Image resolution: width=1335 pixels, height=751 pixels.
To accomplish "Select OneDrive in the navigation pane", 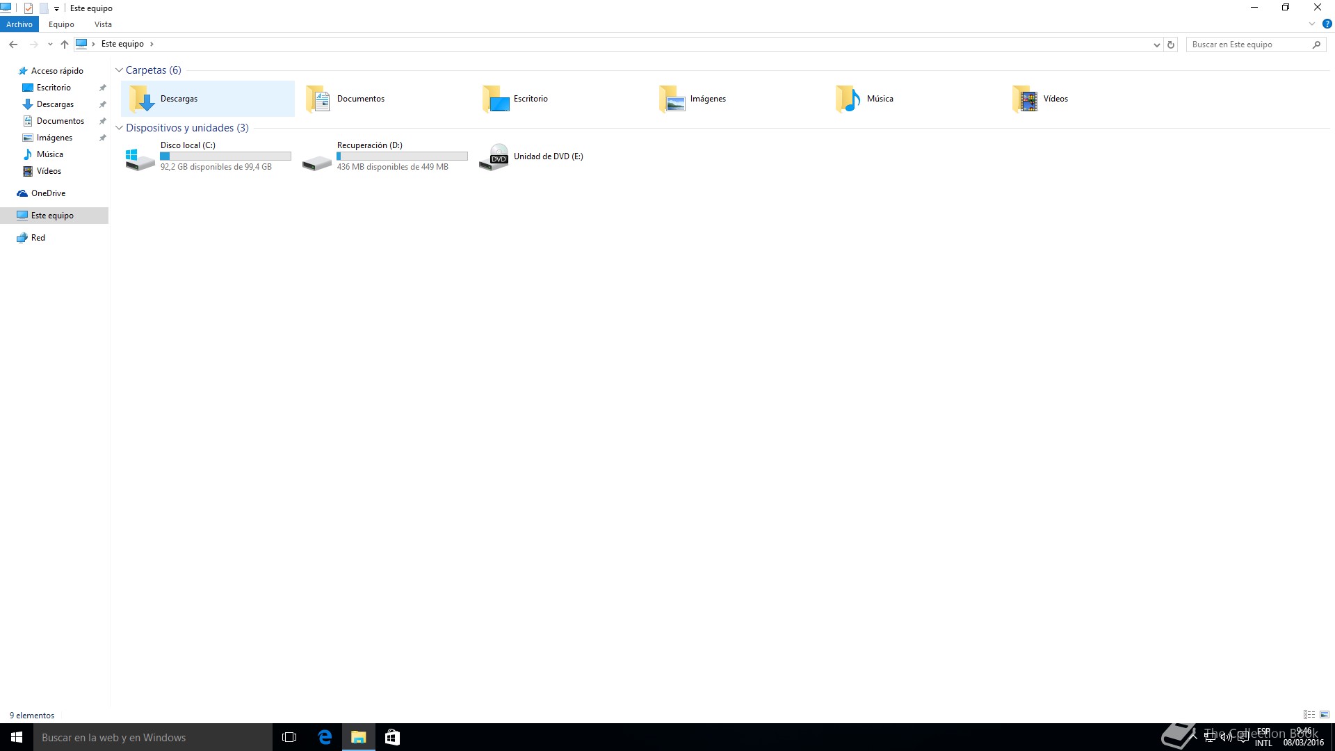I will point(48,193).
